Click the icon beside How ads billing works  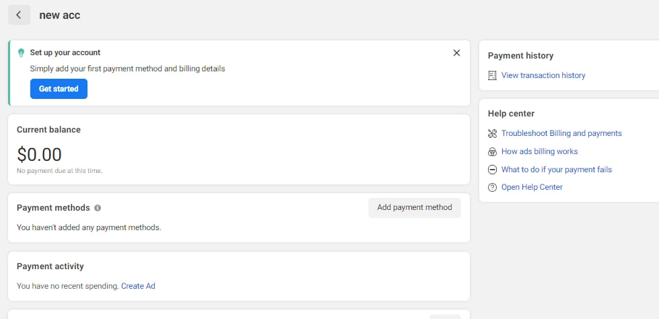click(x=492, y=151)
